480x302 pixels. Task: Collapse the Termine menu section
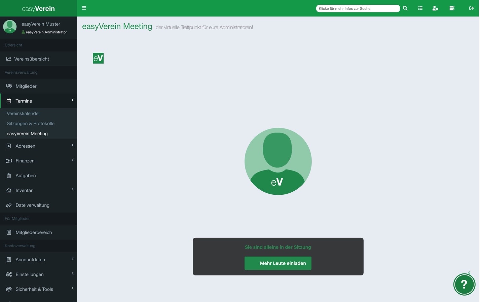pyautogui.click(x=72, y=100)
